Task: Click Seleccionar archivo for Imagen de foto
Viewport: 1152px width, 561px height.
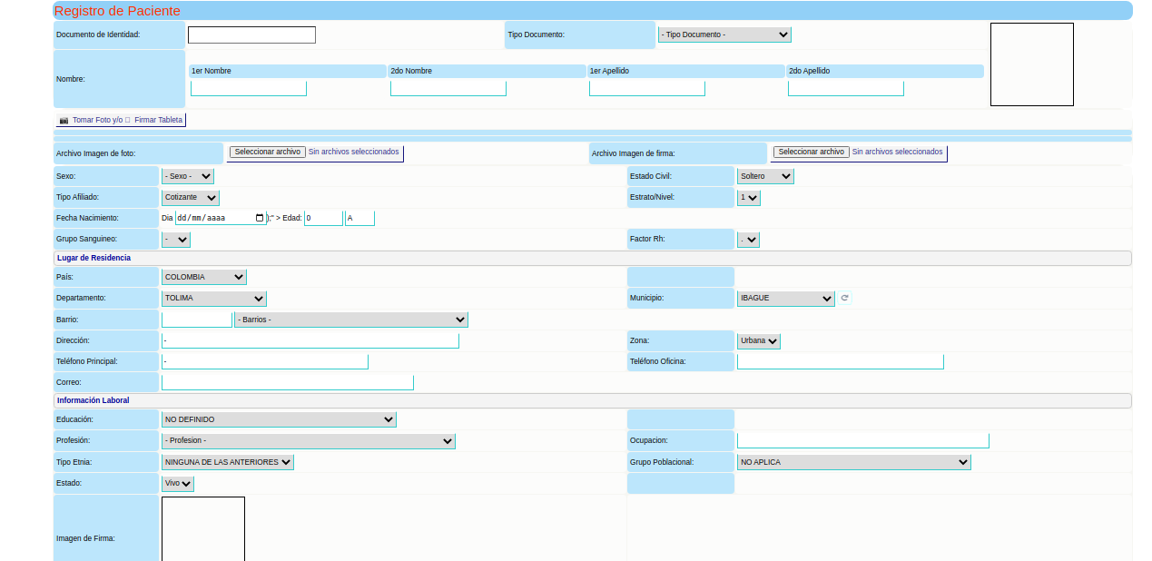Action: tap(266, 153)
